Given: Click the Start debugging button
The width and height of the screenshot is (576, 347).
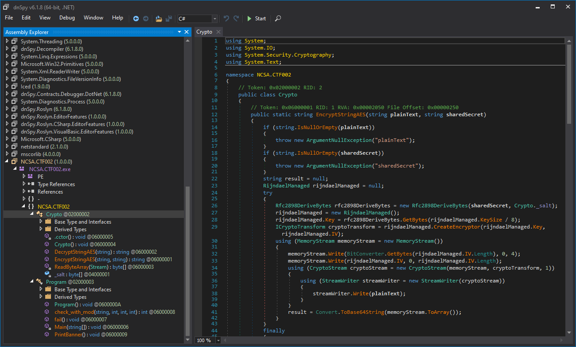Looking at the screenshot, I should pos(256,19).
